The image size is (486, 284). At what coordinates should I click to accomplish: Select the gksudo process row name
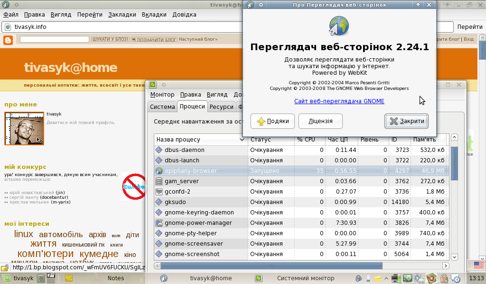[176, 202]
